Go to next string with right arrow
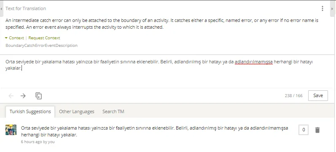Image resolution: width=336 pixels, height=152 pixels. (23, 96)
